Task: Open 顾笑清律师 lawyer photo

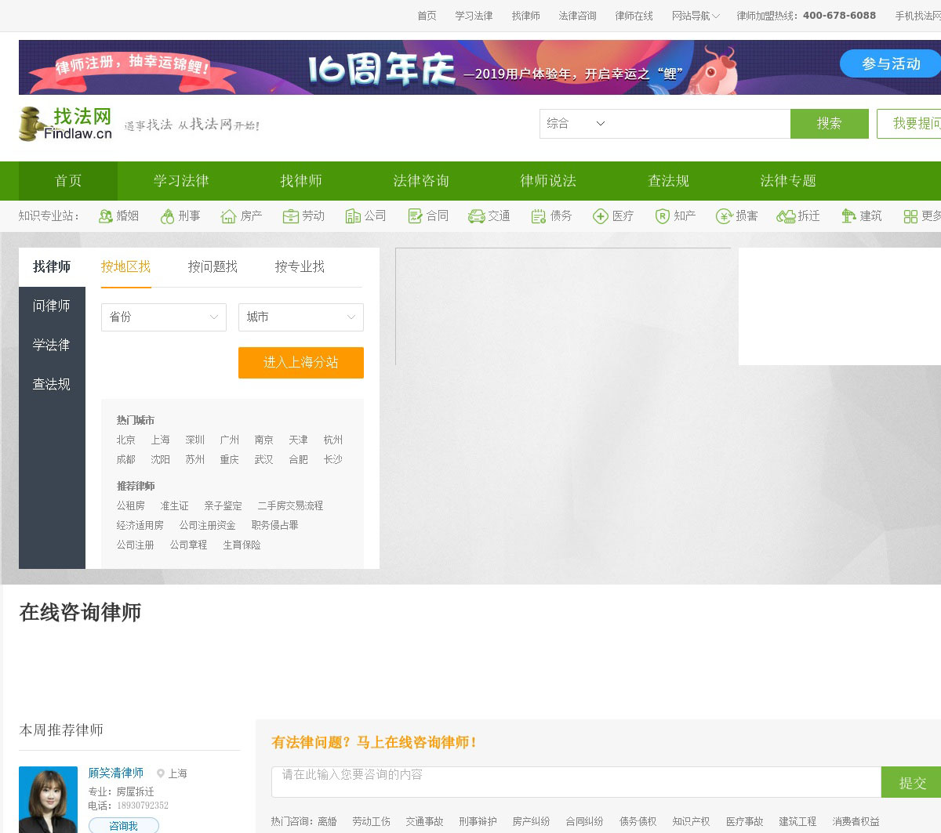Action: point(49,799)
